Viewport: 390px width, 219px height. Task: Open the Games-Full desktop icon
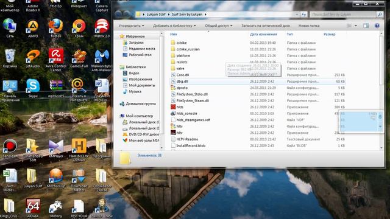(x=79, y=58)
